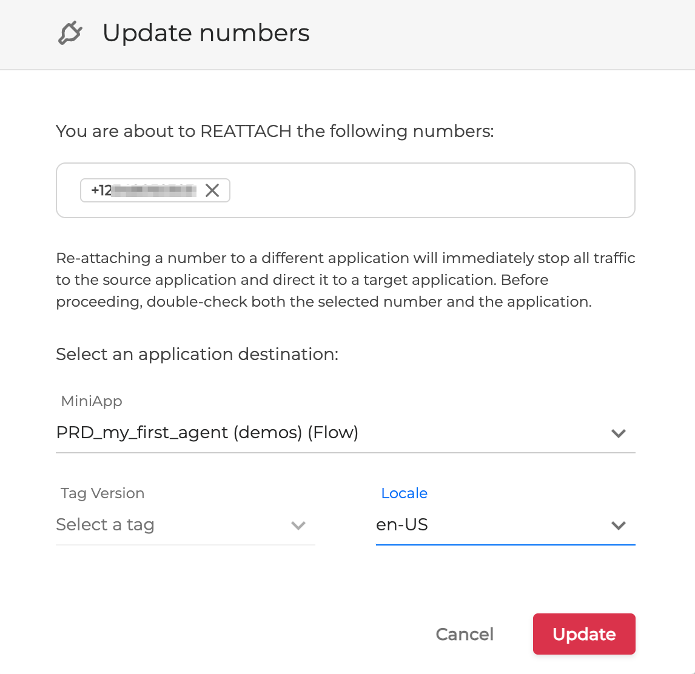
Task: Click the Locale dropdown chevron
Action: pos(619,526)
